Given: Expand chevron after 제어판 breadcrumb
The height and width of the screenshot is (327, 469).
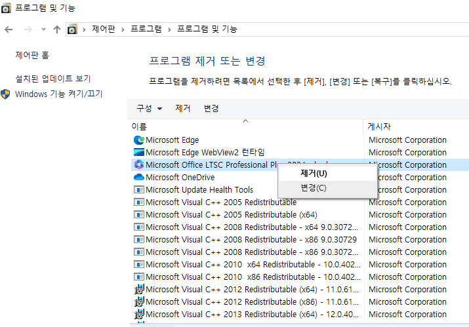Looking at the screenshot, I should (x=123, y=29).
